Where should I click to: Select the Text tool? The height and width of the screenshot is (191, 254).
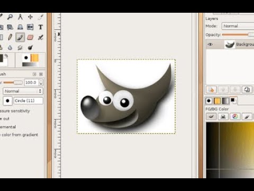(41, 27)
